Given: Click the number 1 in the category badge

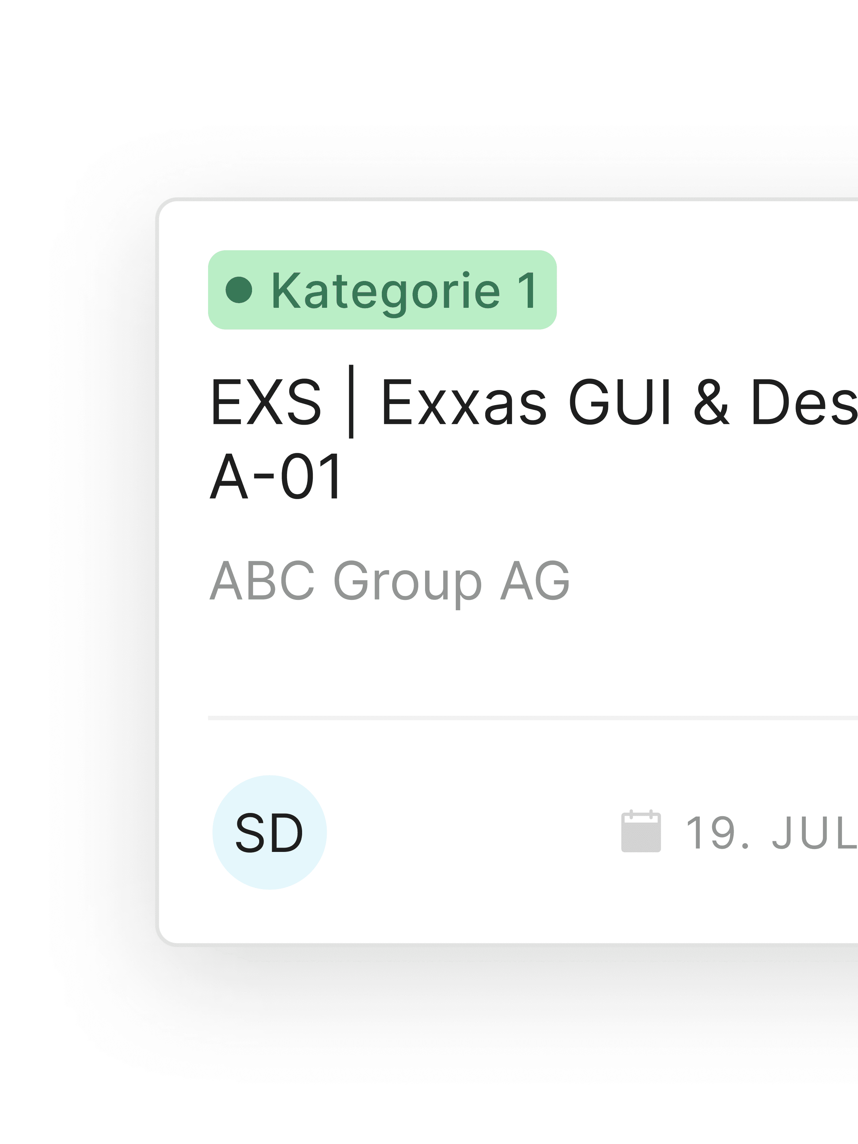Looking at the screenshot, I should coord(528,291).
